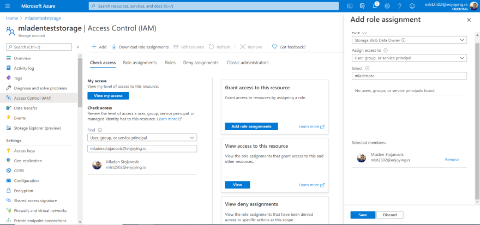This screenshot has height=225, width=480.
Task: Click the Add toolbar button
Action: point(99,47)
